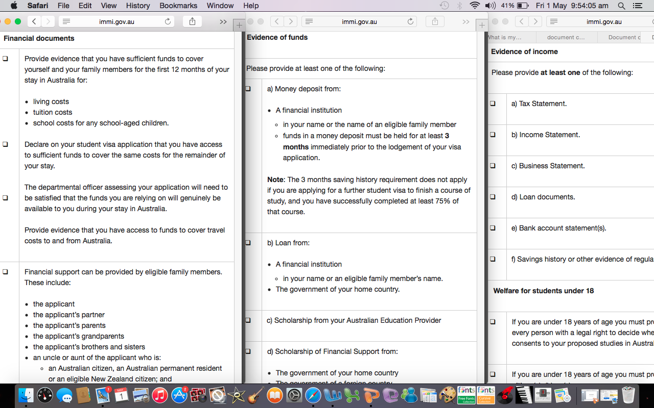
Task: Open System Preferences from the dock
Action: [294, 395]
